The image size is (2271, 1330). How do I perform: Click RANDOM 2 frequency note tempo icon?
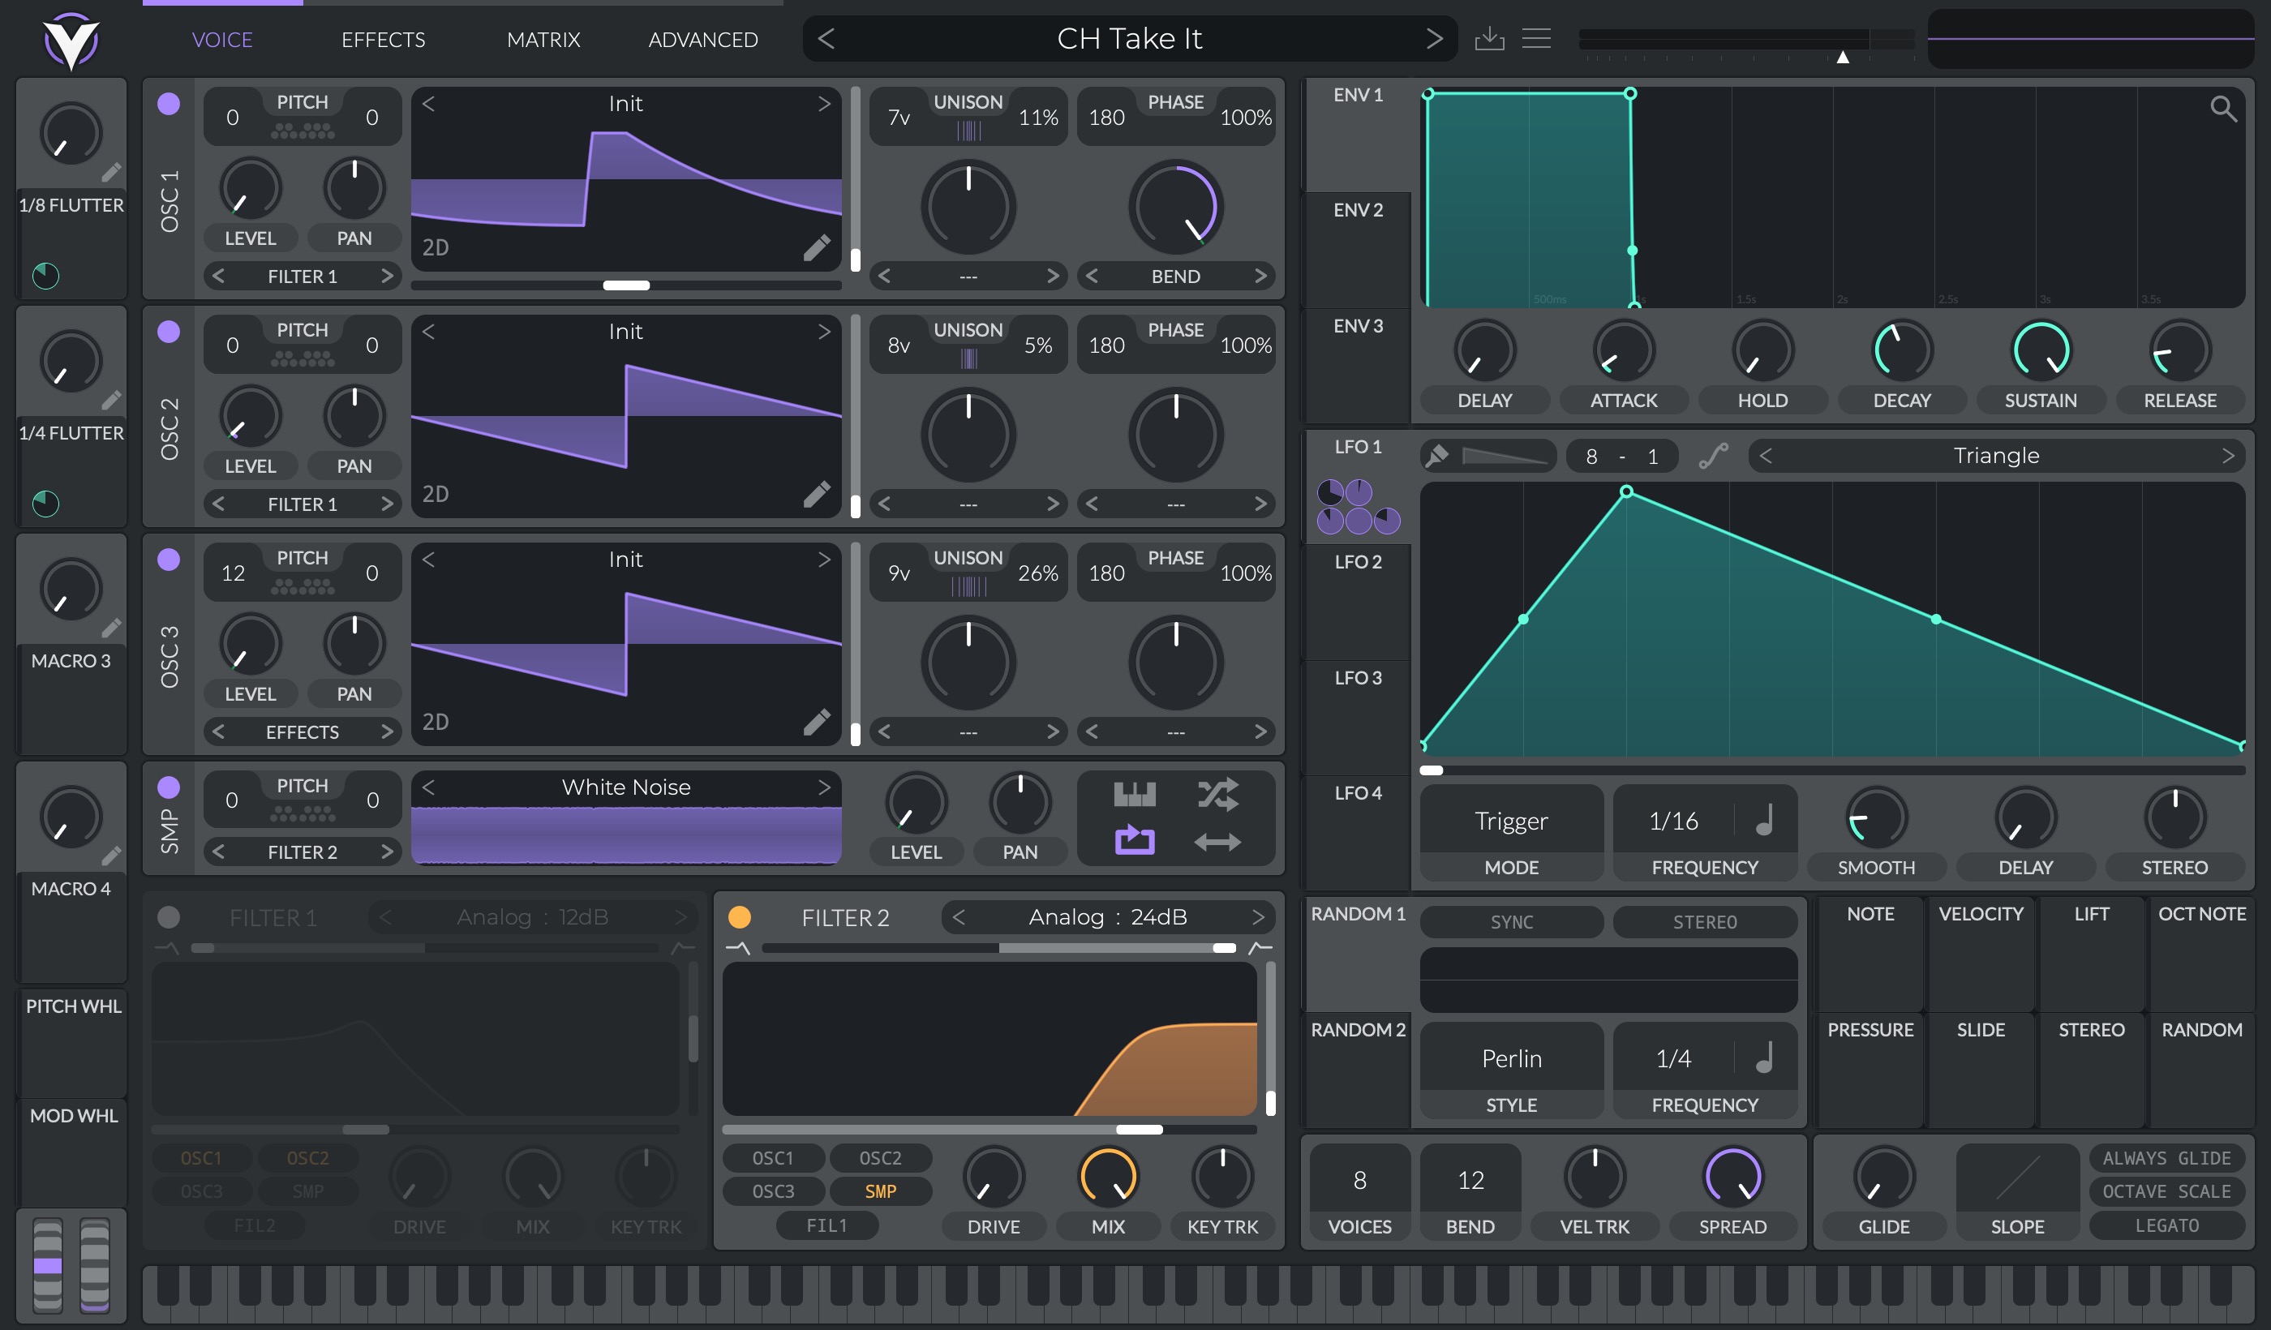point(1766,1058)
